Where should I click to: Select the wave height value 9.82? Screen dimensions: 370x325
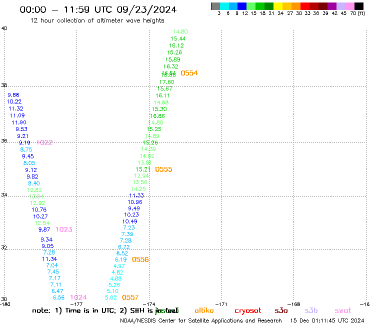pyautogui.click(x=32, y=177)
